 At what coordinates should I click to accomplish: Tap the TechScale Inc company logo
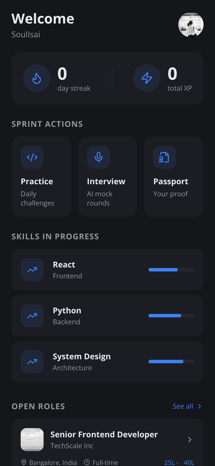(32, 440)
